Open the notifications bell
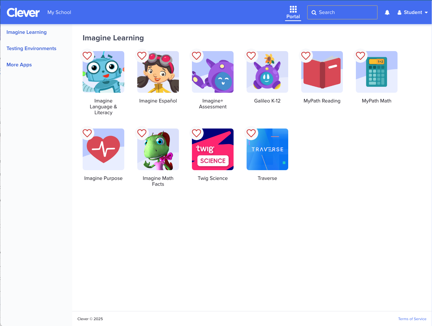The width and height of the screenshot is (432, 326). coord(387,12)
